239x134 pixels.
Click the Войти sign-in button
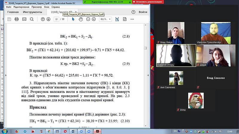(143, 12)
